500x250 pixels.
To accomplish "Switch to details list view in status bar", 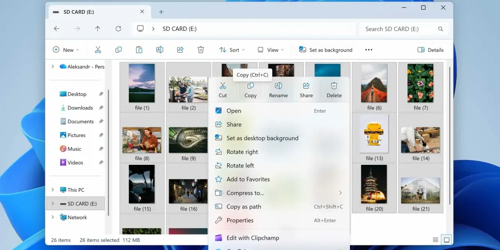I will pos(436,240).
